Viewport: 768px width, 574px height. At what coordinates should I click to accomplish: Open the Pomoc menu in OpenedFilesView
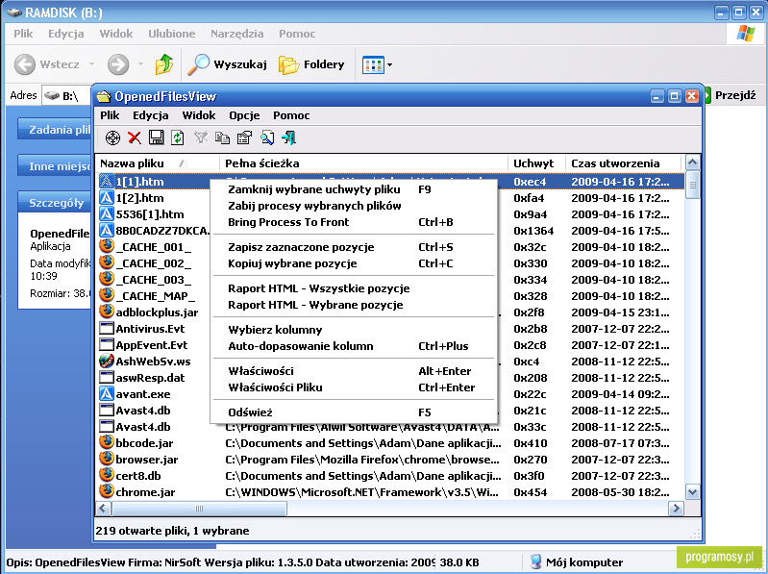coord(291,115)
